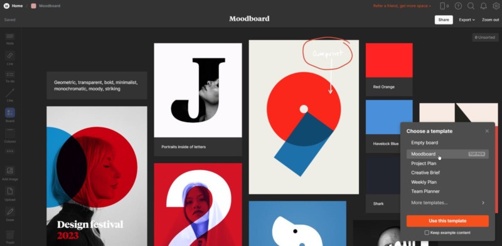Select the Column tool in sidebar
Viewport: 502px width, 246px height.
10,135
